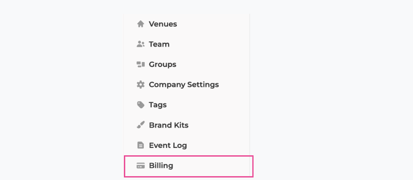The height and width of the screenshot is (180, 413).
Task: Select the Team row under Venues
Action: pos(187,44)
